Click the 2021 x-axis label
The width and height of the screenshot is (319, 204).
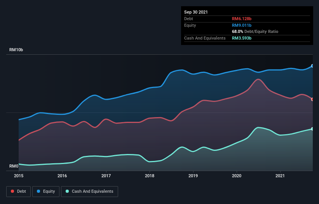point(280,176)
